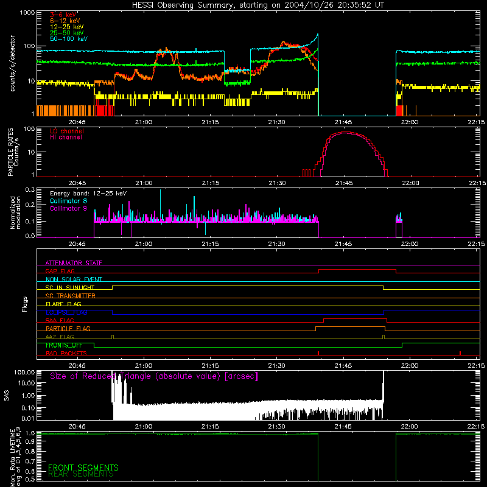Click the 'HI channel' legend label

[66, 138]
